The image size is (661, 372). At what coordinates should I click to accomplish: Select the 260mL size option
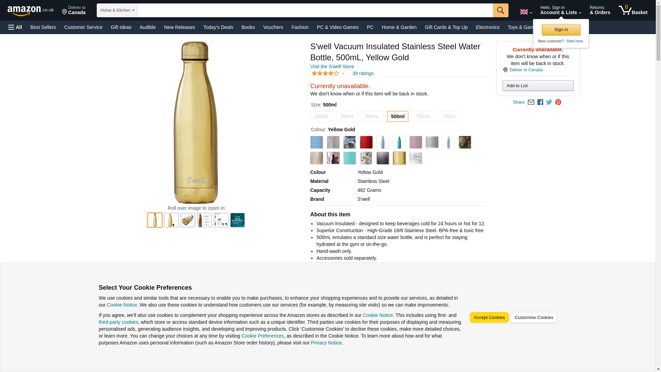tap(321, 116)
